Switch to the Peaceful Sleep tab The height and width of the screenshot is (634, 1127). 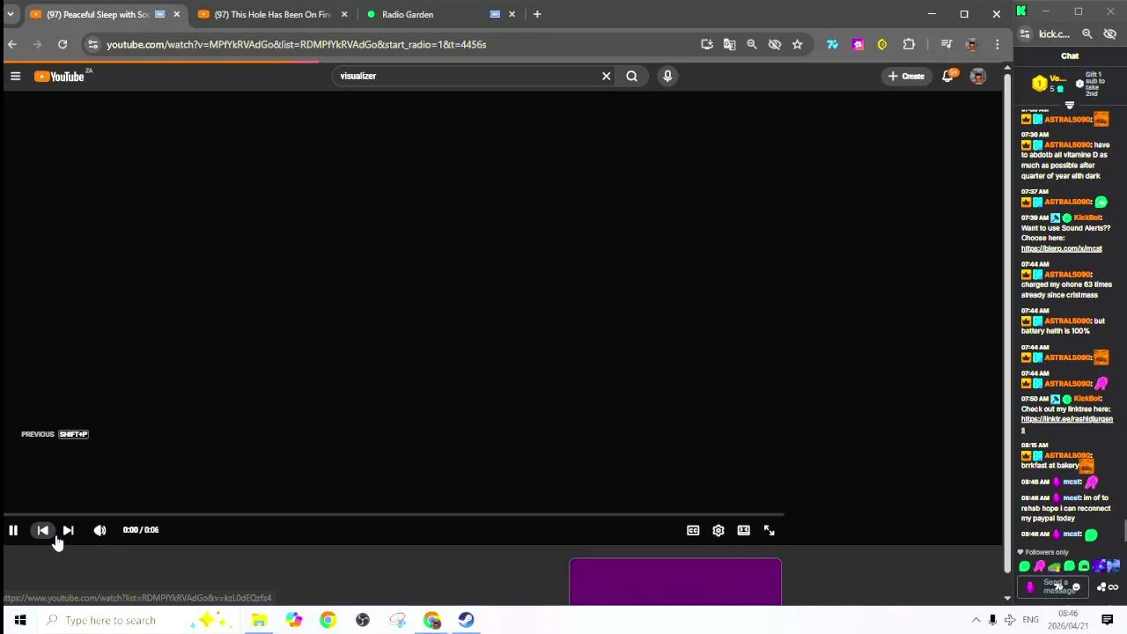pos(97,14)
